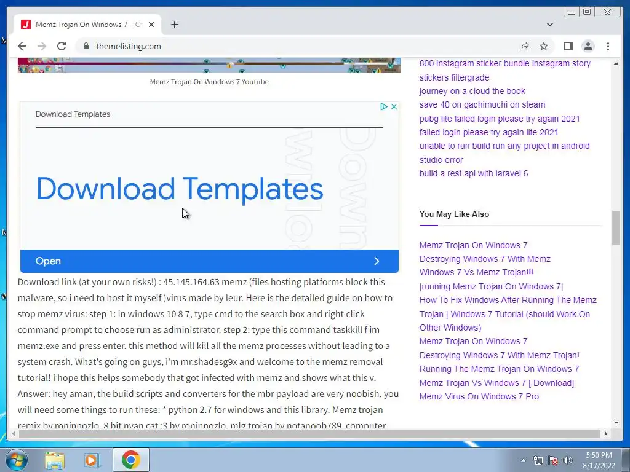Open Action Center flag icon

point(553,461)
